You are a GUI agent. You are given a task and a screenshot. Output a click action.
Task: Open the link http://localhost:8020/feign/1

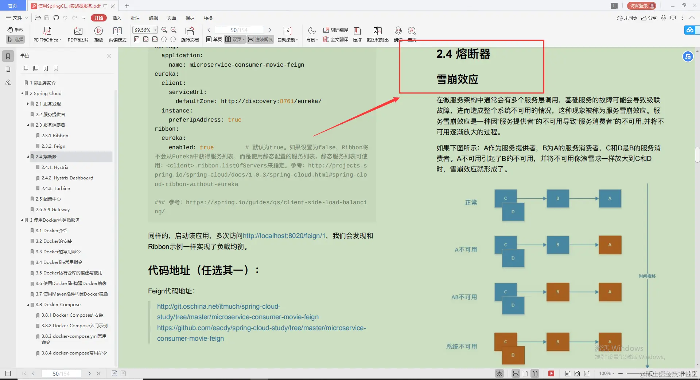[284, 236]
